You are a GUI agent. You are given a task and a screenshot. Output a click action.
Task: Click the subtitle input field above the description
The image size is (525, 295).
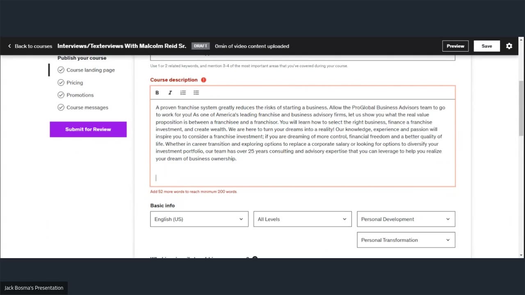(303, 58)
